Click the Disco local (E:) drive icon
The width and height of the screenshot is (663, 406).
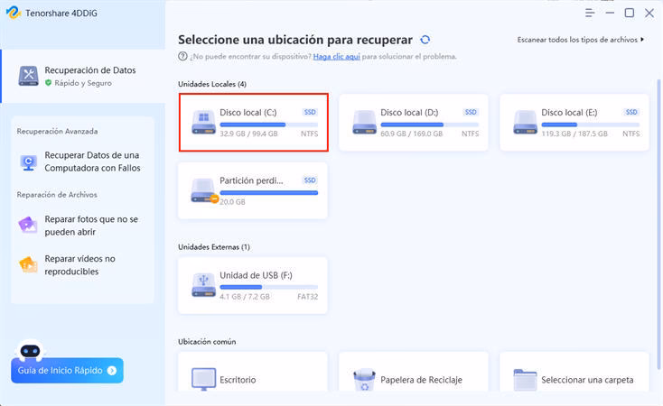click(x=525, y=122)
